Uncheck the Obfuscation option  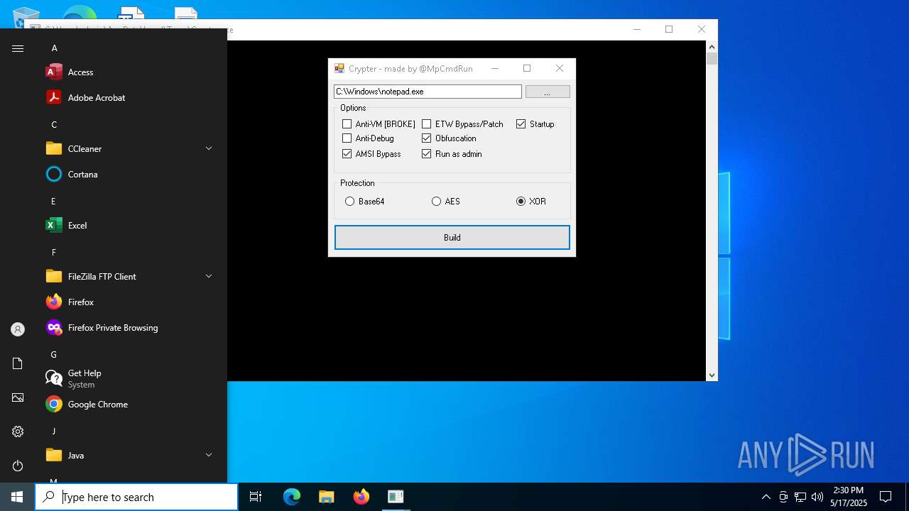click(x=426, y=138)
